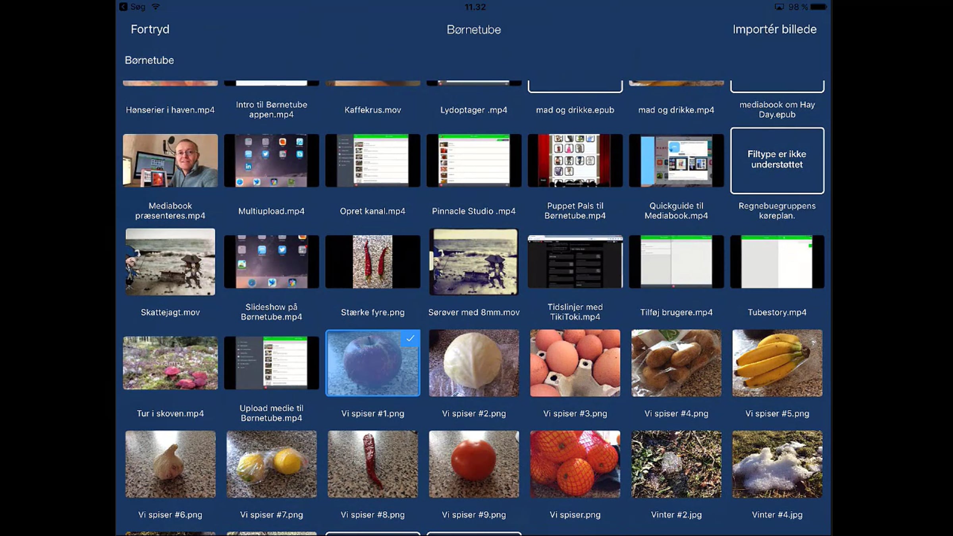The height and width of the screenshot is (536, 953).
Task: Select Skattejagt.mov thumbnail
Action: tap(170, 262)
